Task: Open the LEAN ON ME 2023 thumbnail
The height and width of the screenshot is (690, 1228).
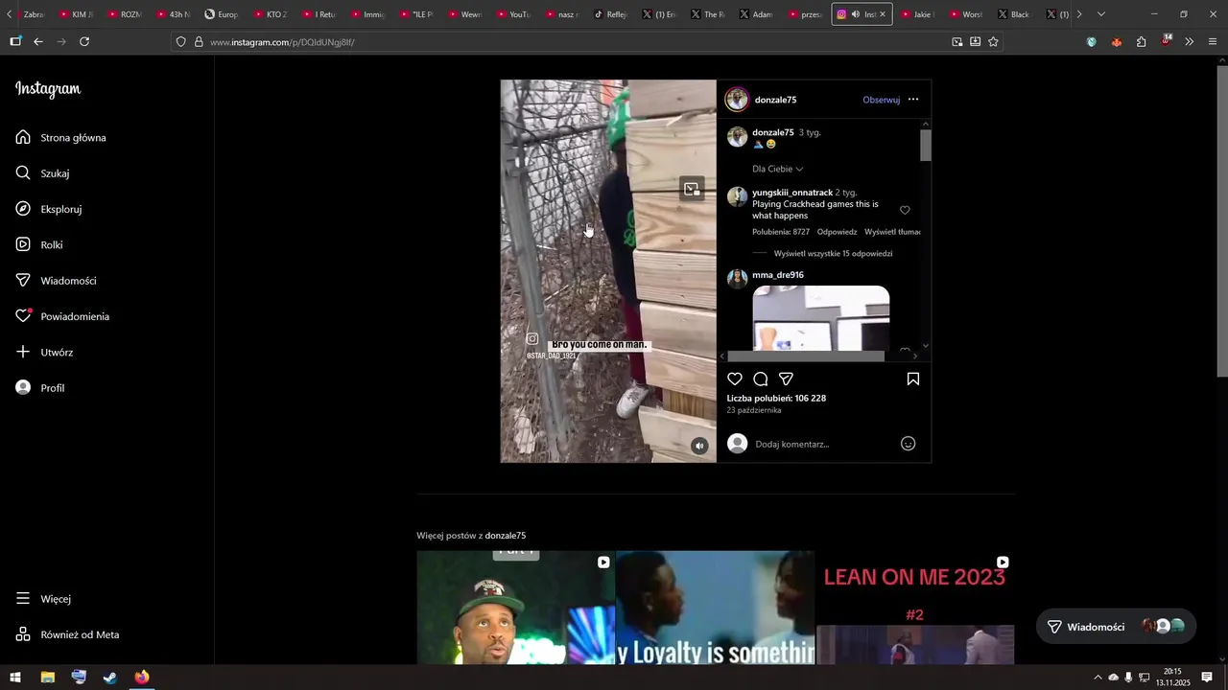Action: [x=915, y=608]
